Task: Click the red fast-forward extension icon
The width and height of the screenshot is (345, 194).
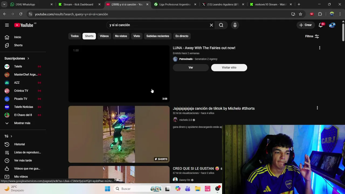Action: pos(312,14)
